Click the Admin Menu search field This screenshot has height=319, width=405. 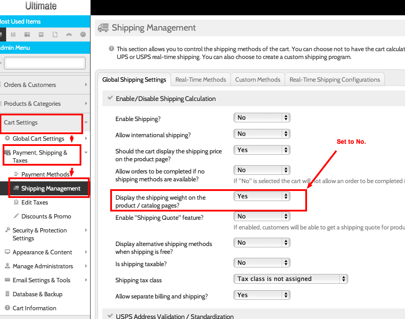coord(45,63)
